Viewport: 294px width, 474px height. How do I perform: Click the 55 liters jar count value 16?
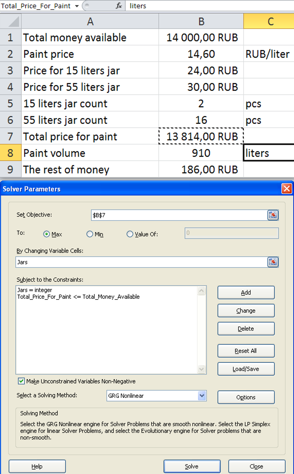[x=201, y=120]
